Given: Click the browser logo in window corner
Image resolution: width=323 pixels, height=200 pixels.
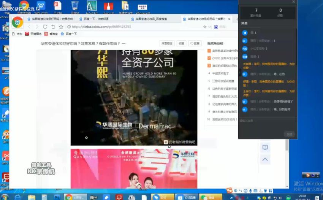Looking at the screenshot, I should point(17,22).
